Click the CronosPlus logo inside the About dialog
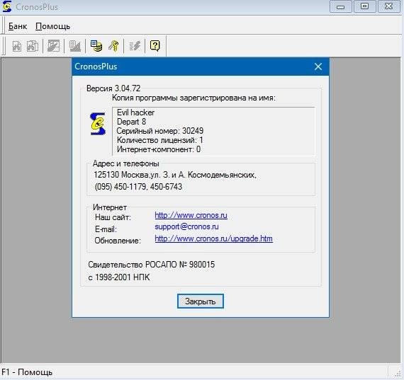404x380 pixels. pos(98,124)
